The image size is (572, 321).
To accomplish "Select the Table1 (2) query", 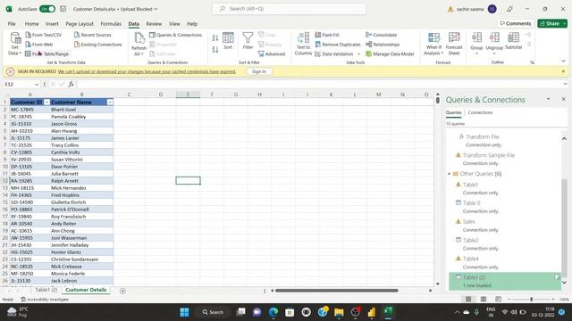I will [505, 281].
